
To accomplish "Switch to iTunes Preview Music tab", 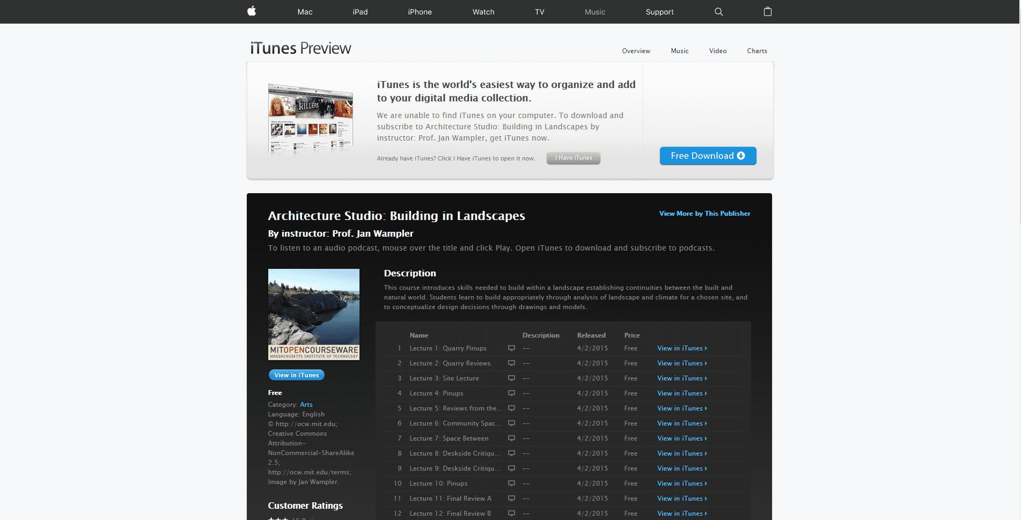I will point(680,51).
